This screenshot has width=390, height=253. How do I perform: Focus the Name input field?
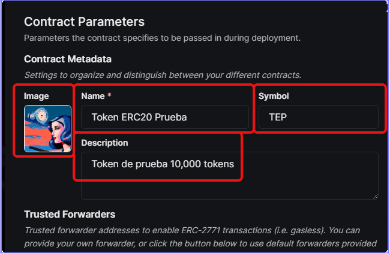coord(165,117)
